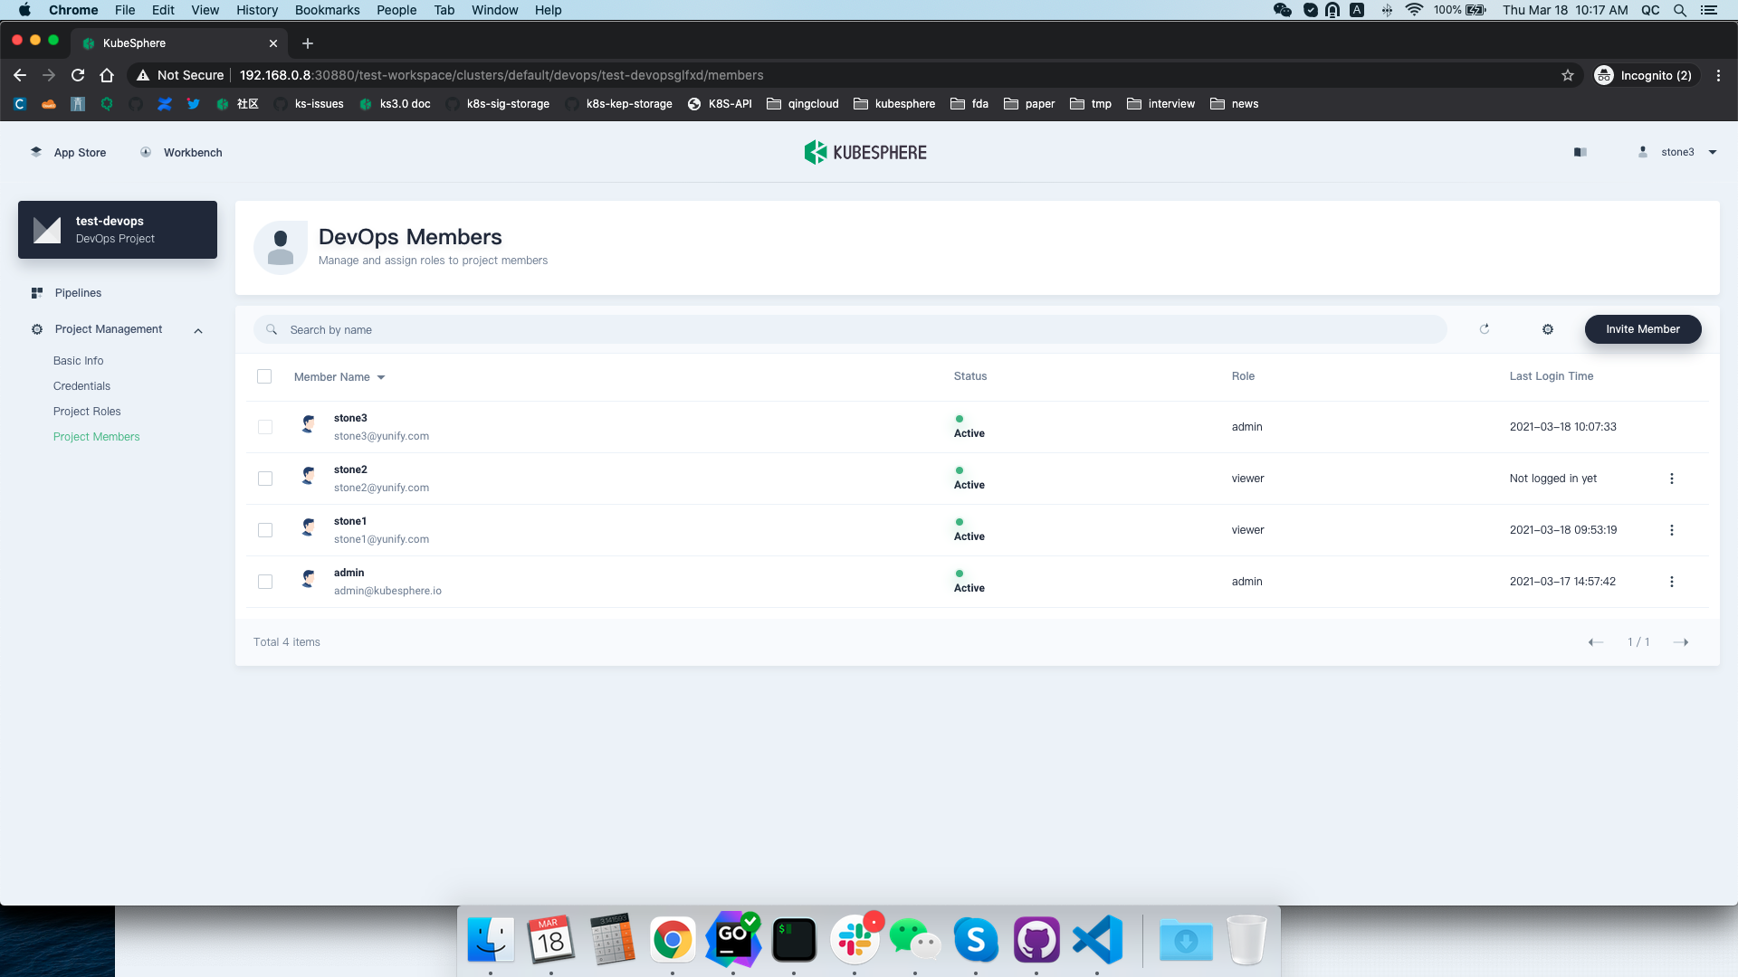The height and width of the screenshot is (977, 1738).
Task: Open Visual Studio Code from dock
Action: point(1097,940)
